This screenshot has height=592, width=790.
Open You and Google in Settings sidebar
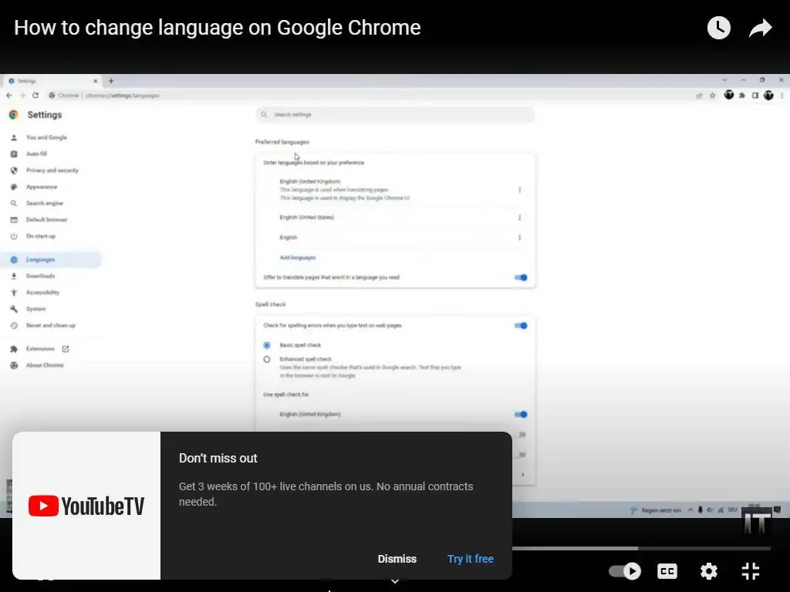point(46,137)
